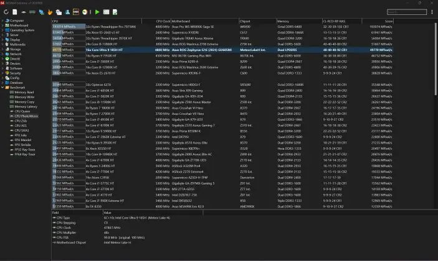
Task: Click the user silhouette toolbar icon
Action: tap(67, 12)
